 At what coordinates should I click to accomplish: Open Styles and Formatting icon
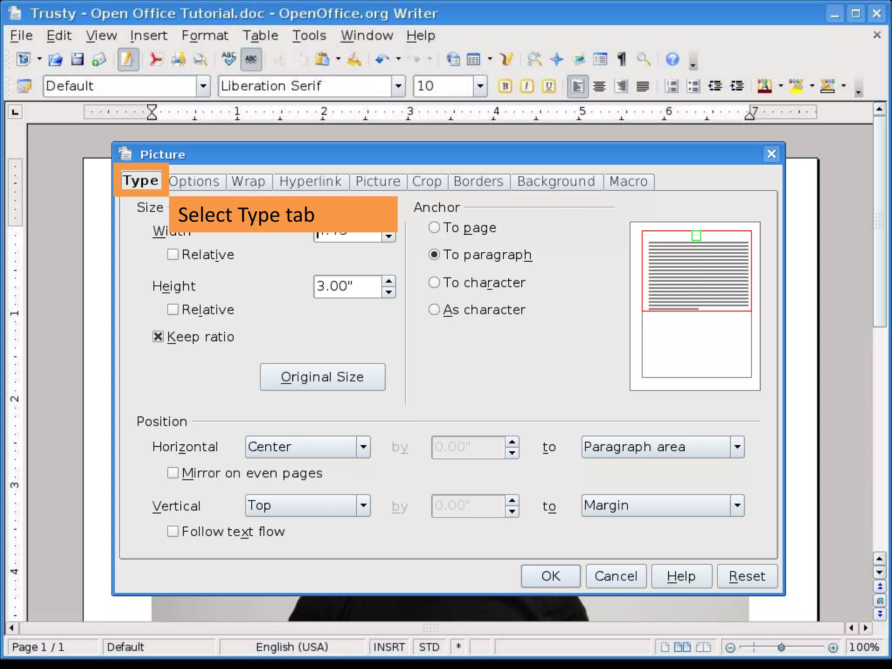(25, 86)
